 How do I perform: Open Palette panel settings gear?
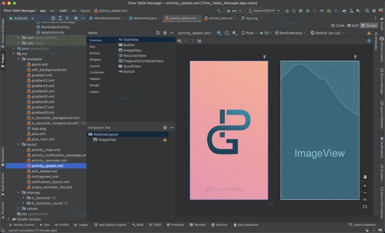(x=165, y=33)
